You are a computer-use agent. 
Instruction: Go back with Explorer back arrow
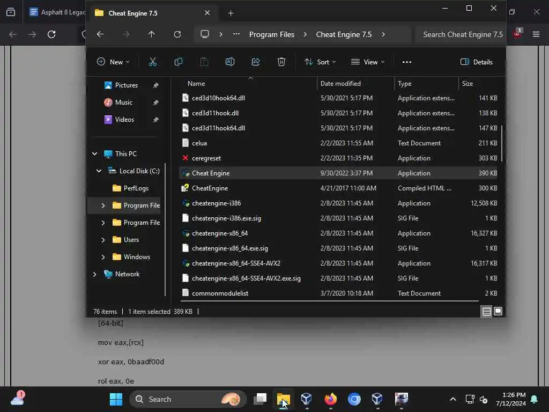(x=100, y=34)
